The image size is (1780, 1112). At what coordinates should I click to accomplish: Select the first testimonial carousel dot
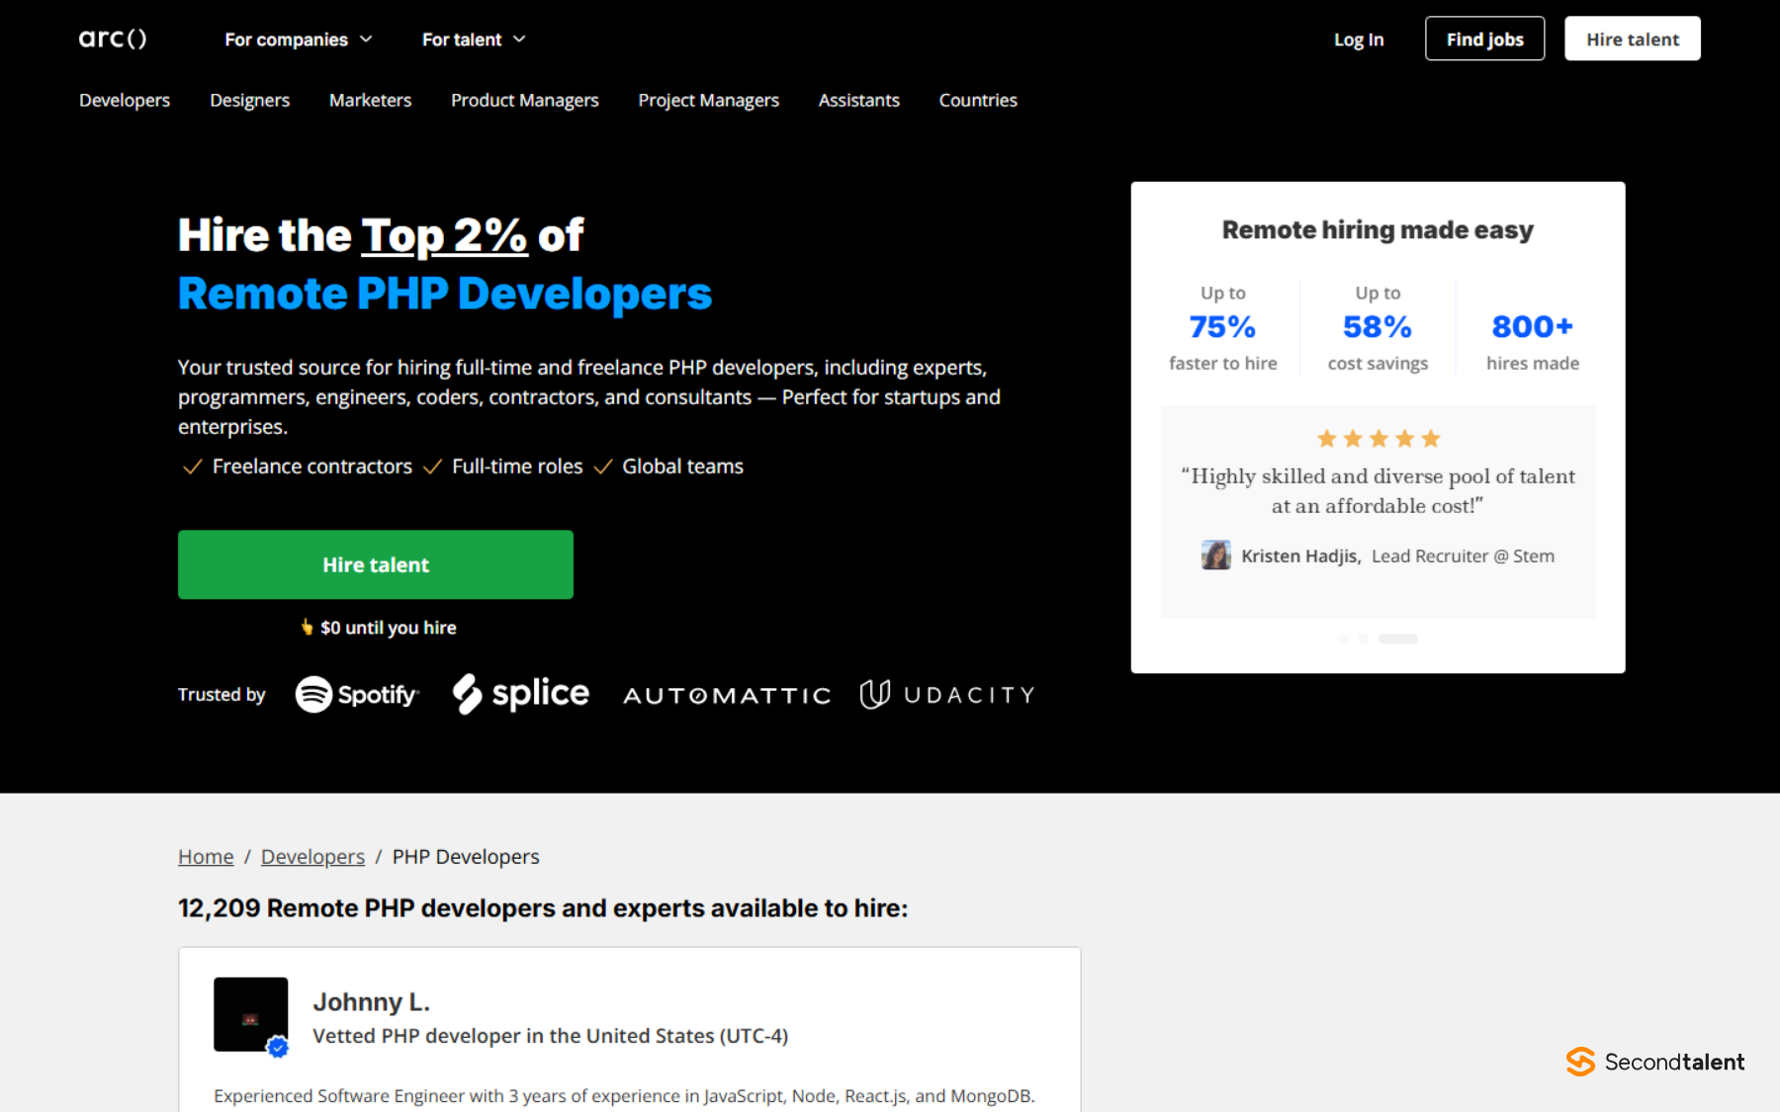click(1343, 639)
